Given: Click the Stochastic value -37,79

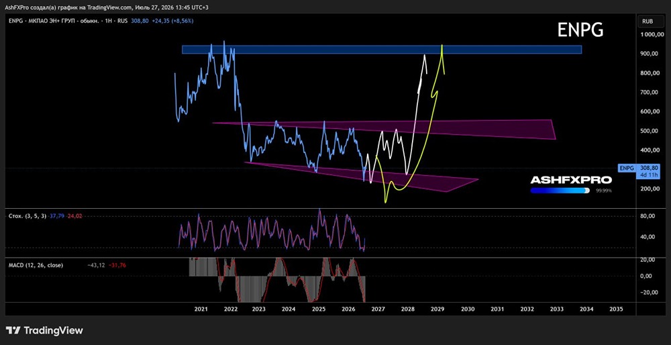Looking at the screenshot, I should point(56,216).
